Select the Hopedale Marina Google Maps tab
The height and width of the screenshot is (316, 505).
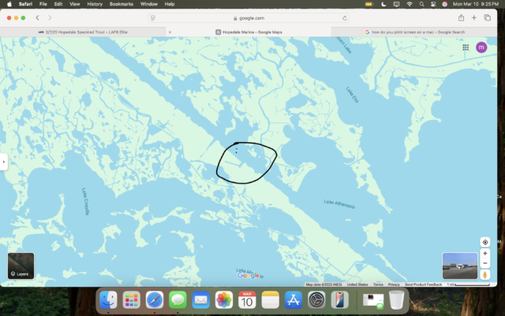point(249,32)
